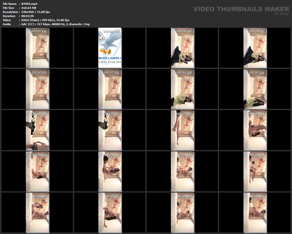Click the 00:20:42 timestamp label

click(112, 114)
